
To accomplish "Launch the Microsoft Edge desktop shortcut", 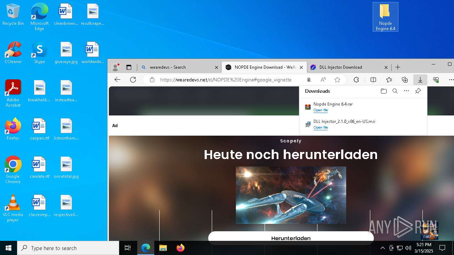I will 39,17.
